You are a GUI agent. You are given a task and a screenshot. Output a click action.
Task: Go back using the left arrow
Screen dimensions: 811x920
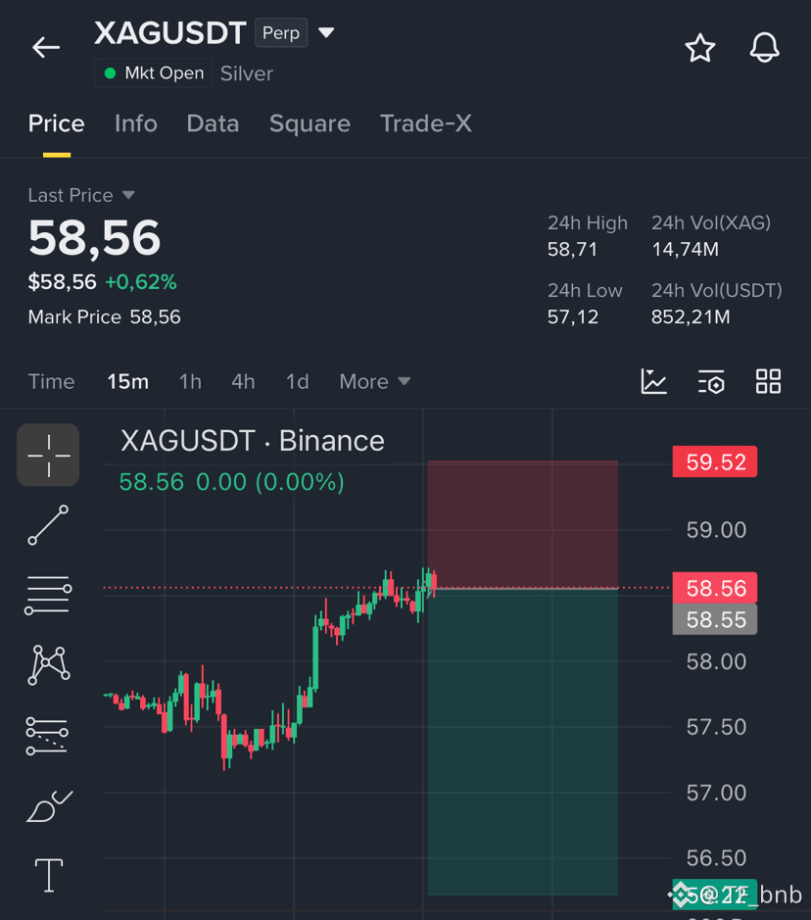pyautogui.click(x=46, y=48)
